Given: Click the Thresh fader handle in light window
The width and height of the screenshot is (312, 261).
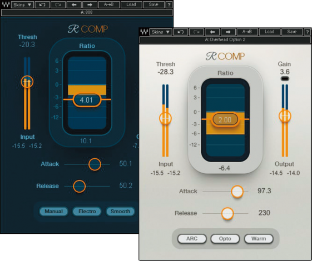Looking at the screenshot, I should pyautogui.click(x=165, y=118).
